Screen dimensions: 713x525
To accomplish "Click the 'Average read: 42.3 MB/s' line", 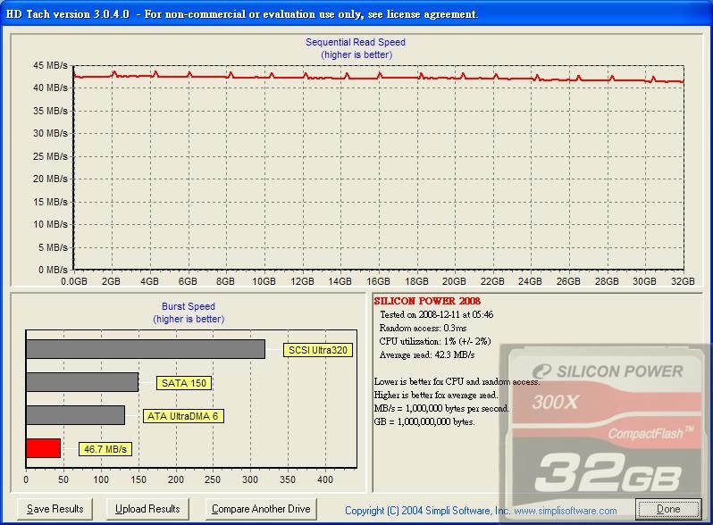I will tap(426, 354).
